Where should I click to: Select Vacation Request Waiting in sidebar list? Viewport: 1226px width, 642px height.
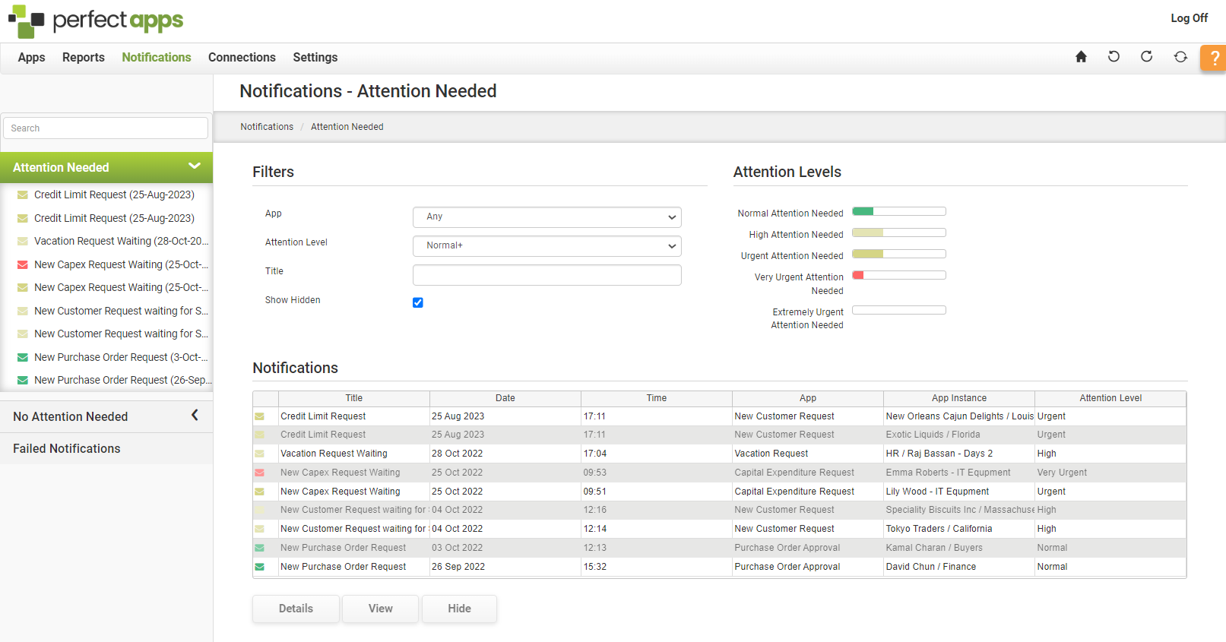pos(120,242)
